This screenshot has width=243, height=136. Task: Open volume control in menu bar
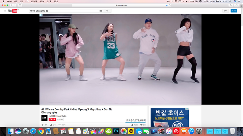pos(187,1)
